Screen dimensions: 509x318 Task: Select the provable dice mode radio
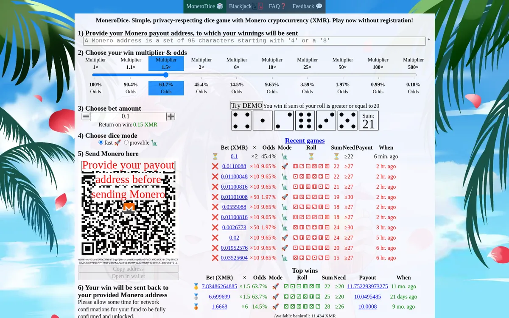click(x=126, y=142)
